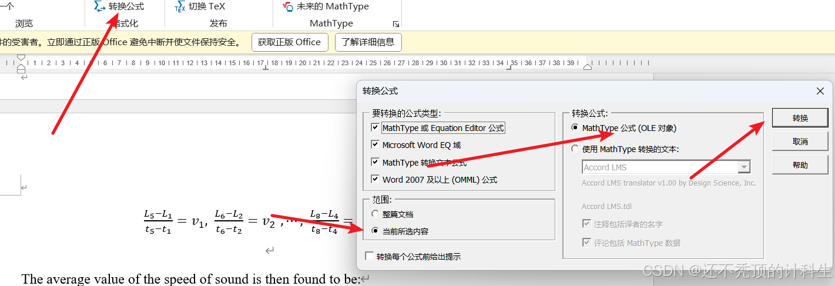Screen dimensions: 835x286
Task: Toggle 评论包括 MathType 数据 checkbox
Action: click(x=586, y=243)
